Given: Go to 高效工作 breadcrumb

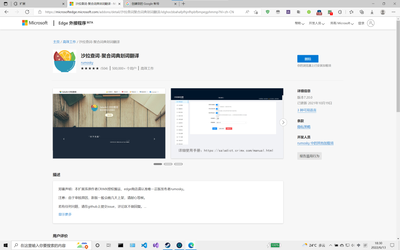Looking at the screenshot, I should tap(69, 42).
